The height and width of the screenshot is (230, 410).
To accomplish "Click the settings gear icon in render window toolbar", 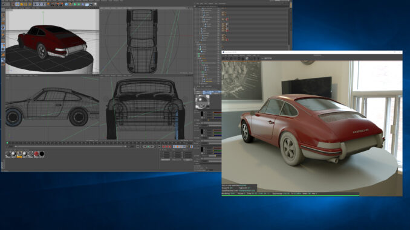I will [239, 59].
